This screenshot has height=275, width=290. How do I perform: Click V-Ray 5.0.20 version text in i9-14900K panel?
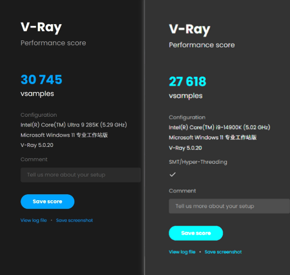click(x=185, y=148)
